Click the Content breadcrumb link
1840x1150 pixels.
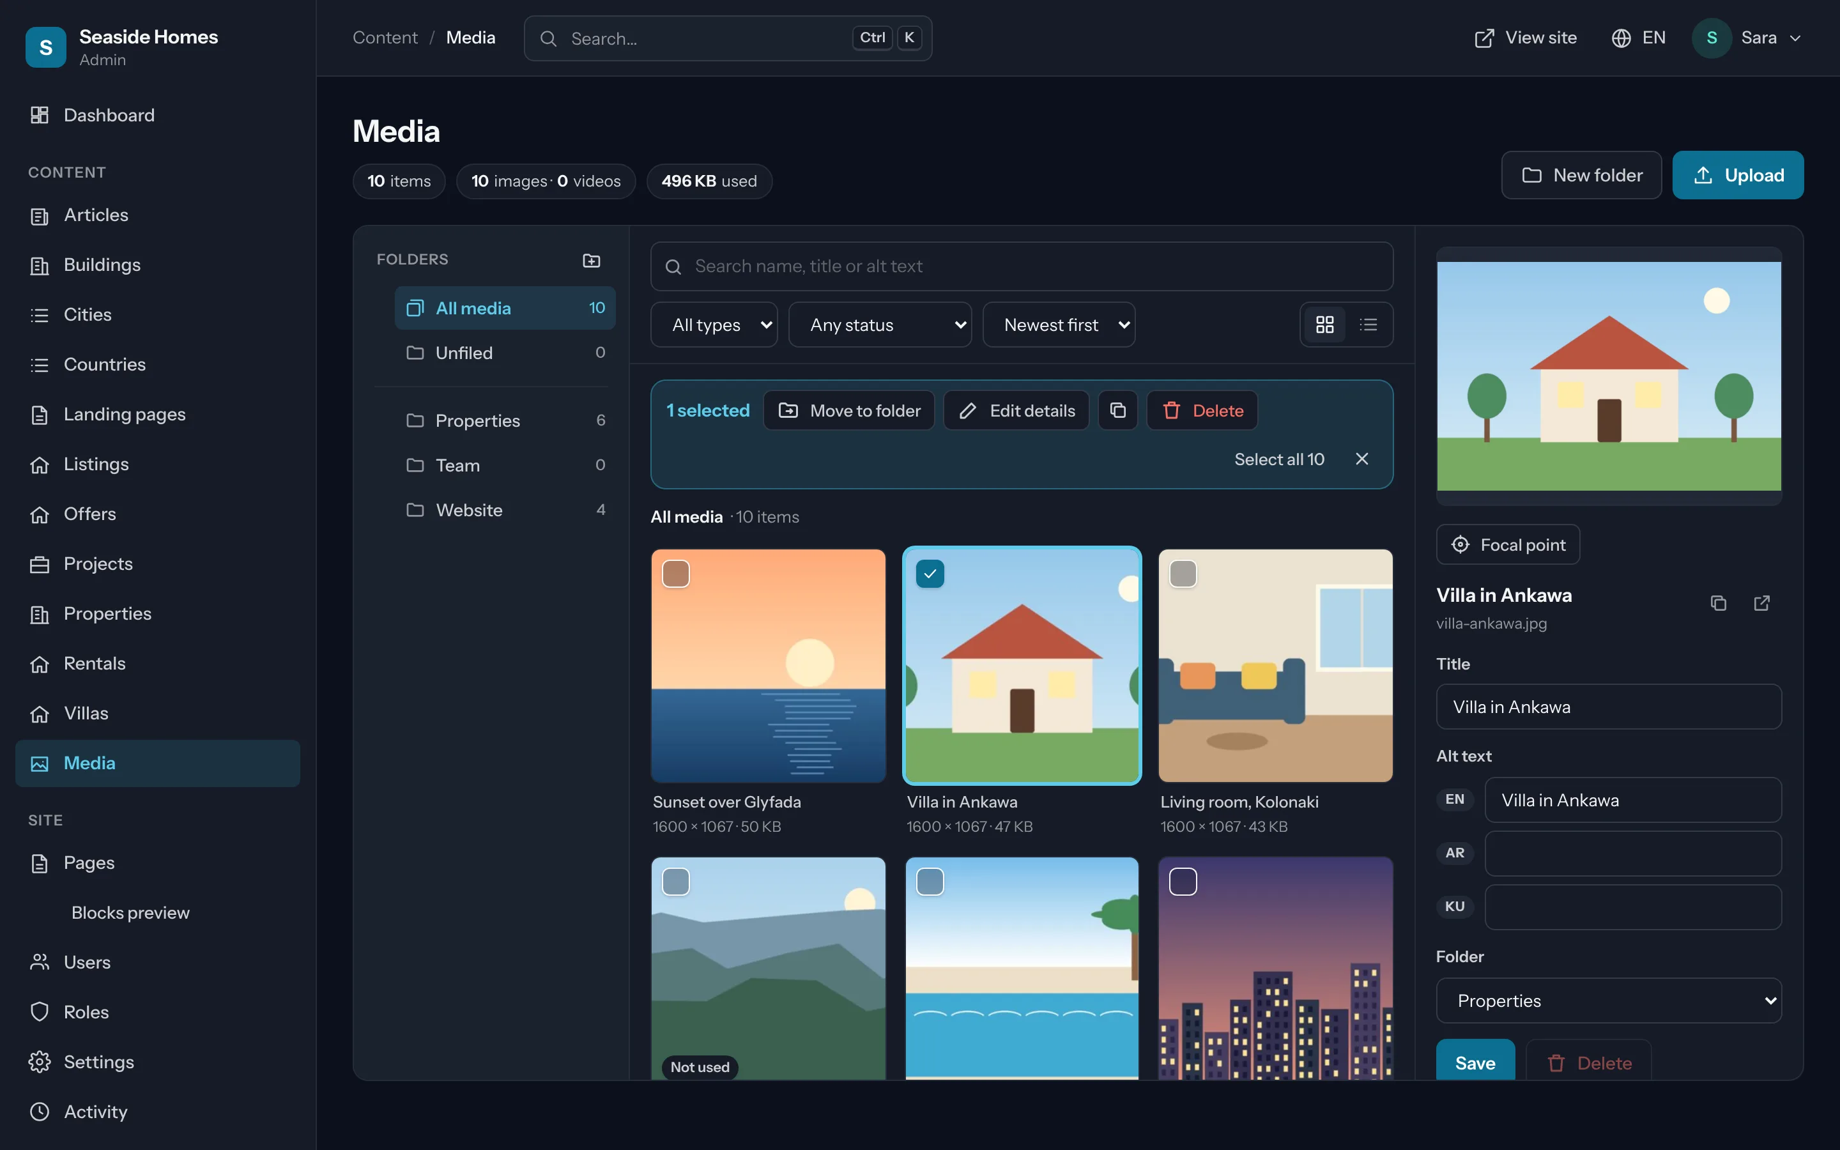(385, 37)
